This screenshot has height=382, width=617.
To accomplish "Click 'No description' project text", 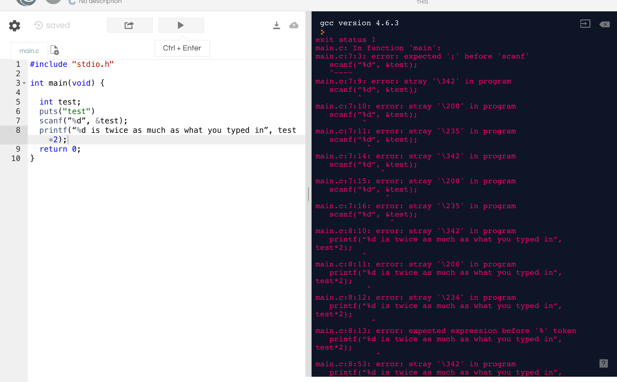I will (x=100, y=2).
